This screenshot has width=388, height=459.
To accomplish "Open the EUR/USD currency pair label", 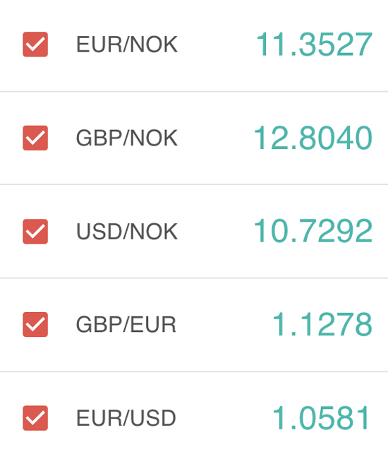I will point(126,418).
